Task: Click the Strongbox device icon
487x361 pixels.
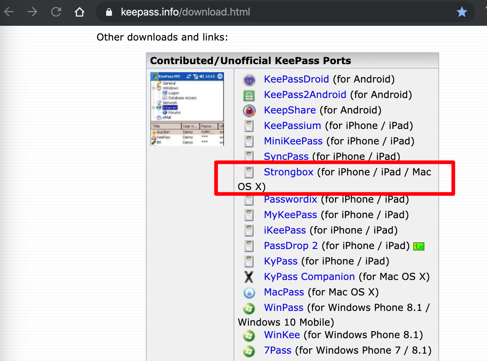Action: pos(249,172)
